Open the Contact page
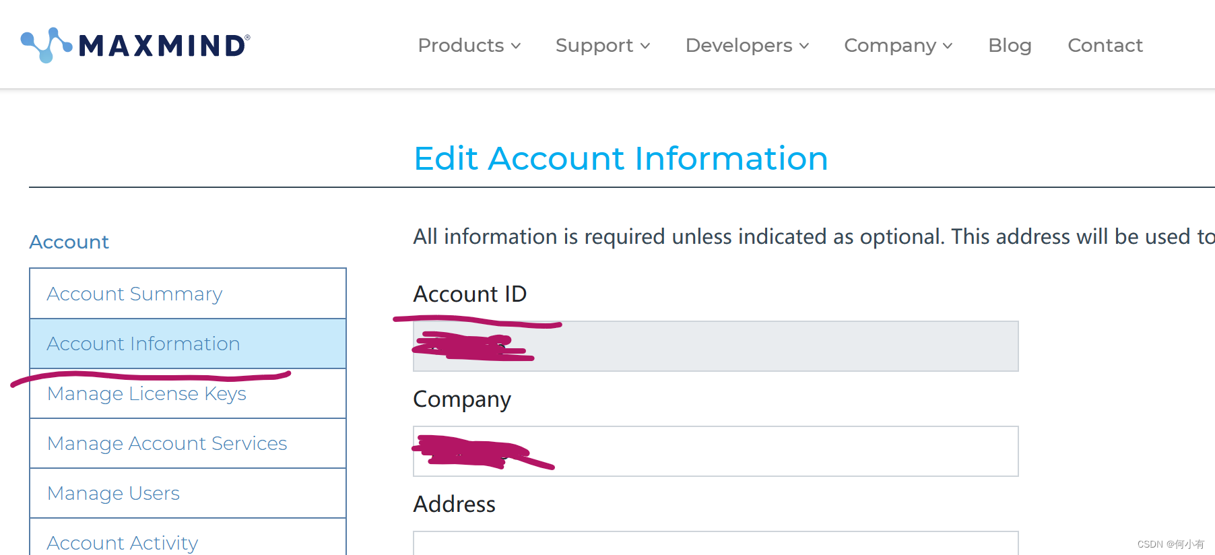This screenshot has width=1215, height=555. (1105, 45)
